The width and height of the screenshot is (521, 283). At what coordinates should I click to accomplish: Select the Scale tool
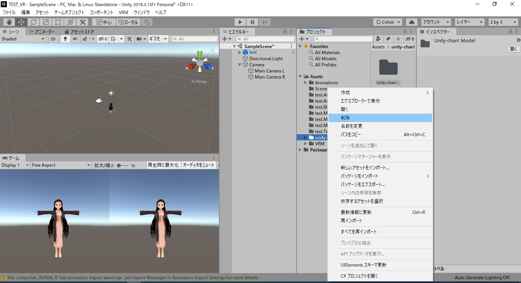(46, 22)
